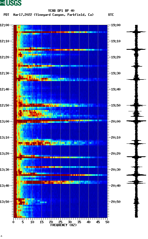Image resolution: width=148 pixels, height=239 pixels.
Task: Click the '12:40' PDT time label
Action: 5,89
